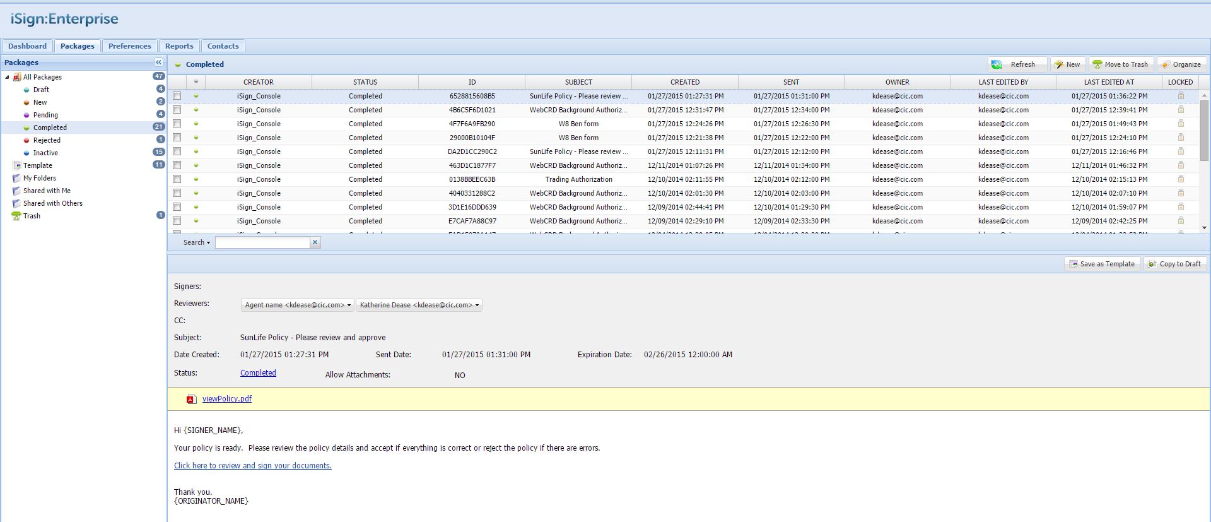
Task: Collapse the All Packages tree node
Action: [x=7, y=77]
